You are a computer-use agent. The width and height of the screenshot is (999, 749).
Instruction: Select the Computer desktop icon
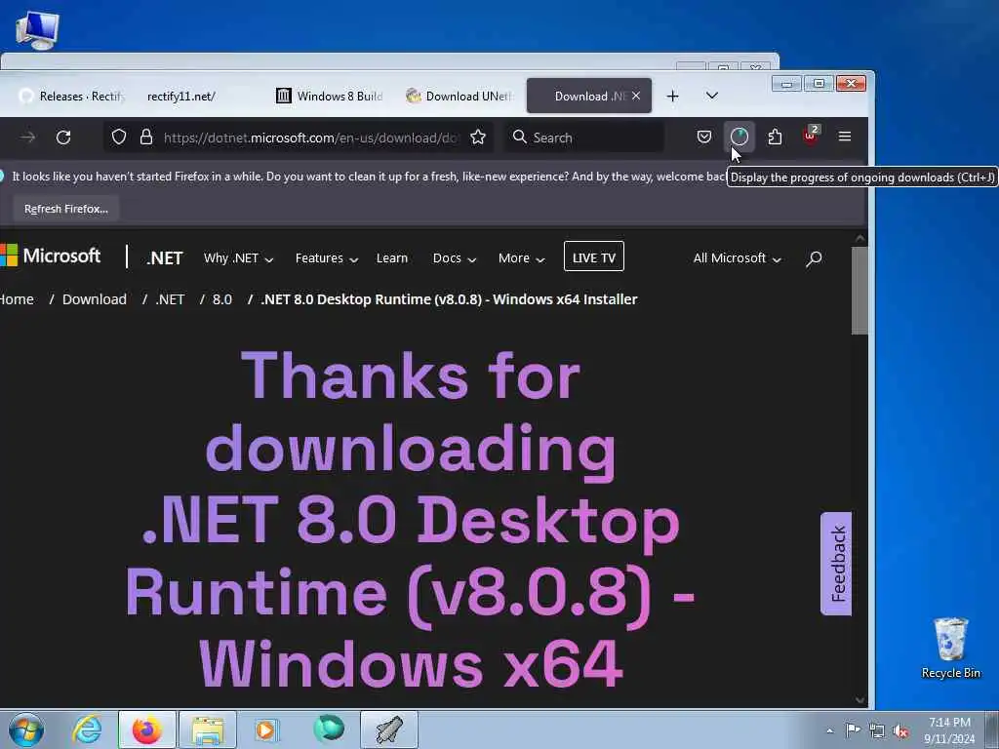pos(37,29)
